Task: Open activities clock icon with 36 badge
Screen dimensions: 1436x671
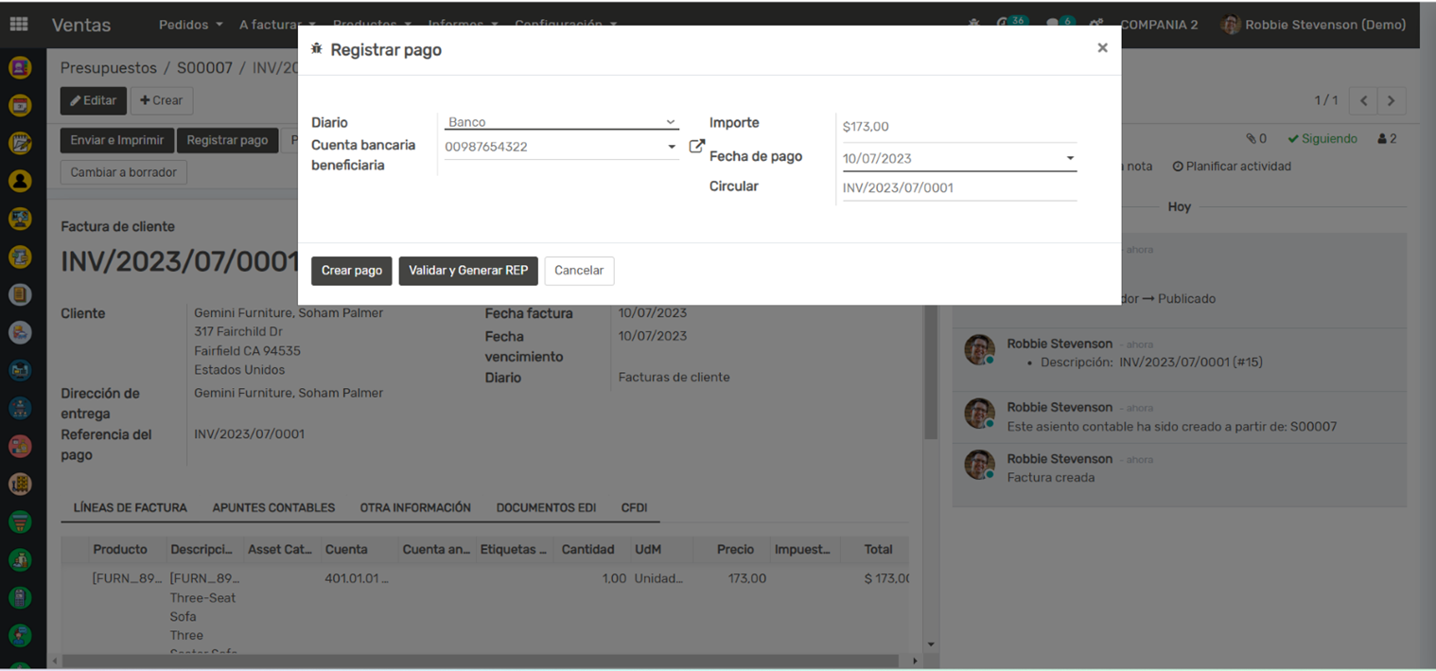Action: (x=1005, y=24)
